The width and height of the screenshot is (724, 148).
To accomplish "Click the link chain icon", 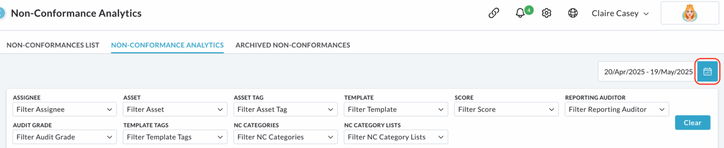I will 494,13.
